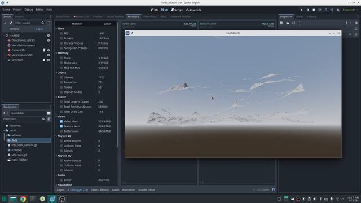The image size is (361, 203).
Task: Collapse the Object monitor group
Action: 56,73
